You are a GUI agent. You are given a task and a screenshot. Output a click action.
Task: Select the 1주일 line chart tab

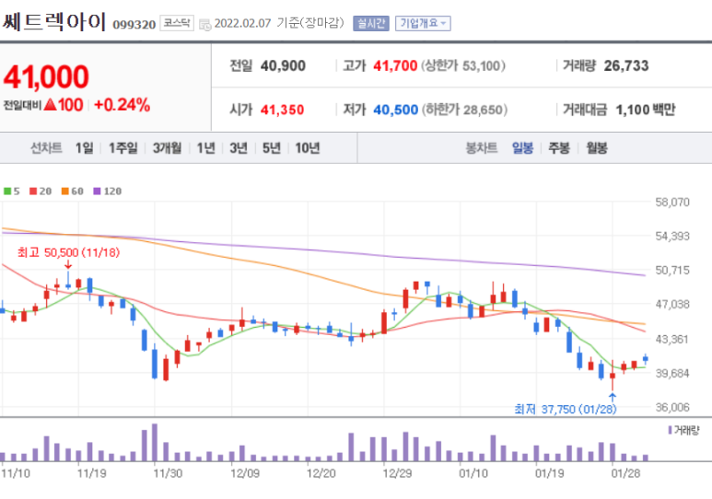[123, 148]
